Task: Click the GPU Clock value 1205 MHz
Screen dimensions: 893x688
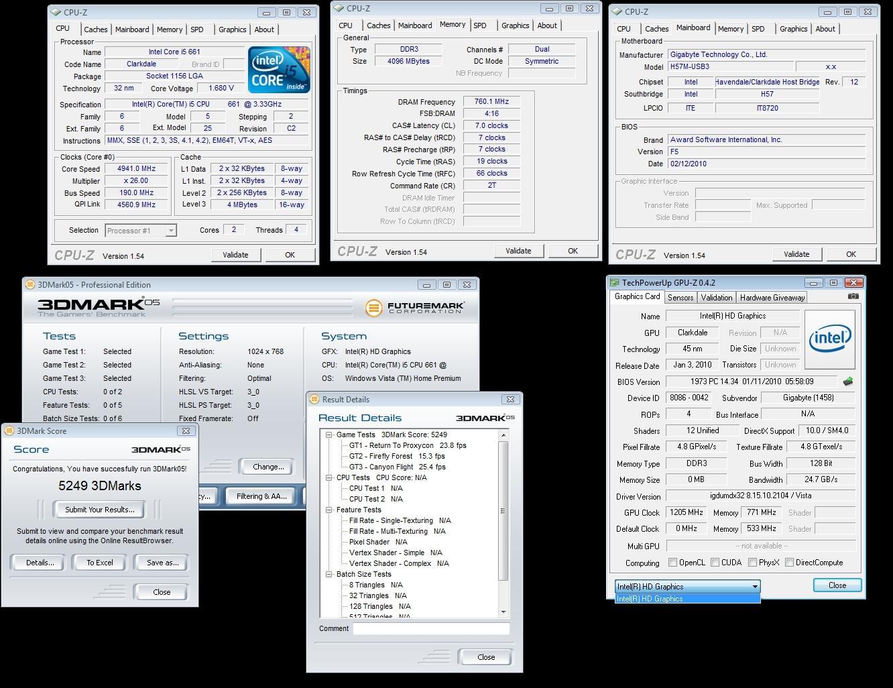Action: (687, 512)
